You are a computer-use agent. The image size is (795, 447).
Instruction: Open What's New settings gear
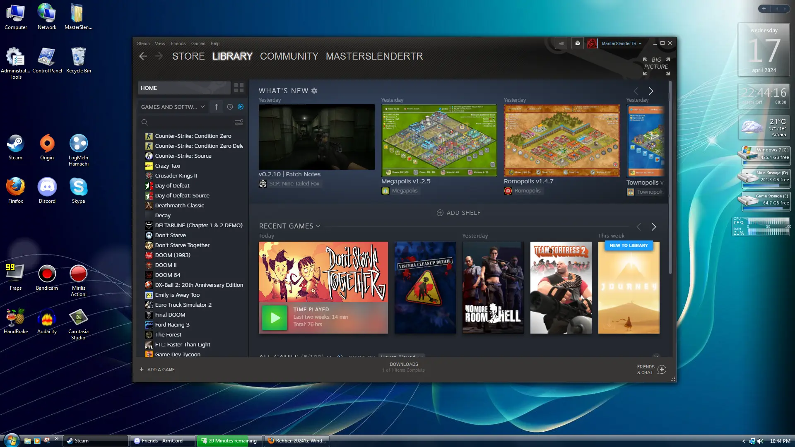click(x=314, y=91)
